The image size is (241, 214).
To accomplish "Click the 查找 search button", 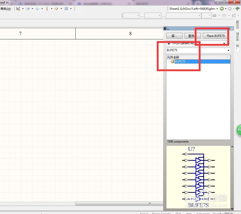I will click(x=192, y=36).
